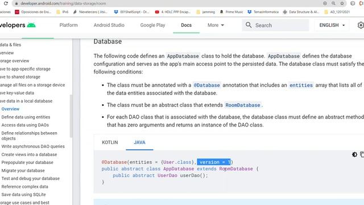This screenshot has width=364, height=205.
Task: Open Create views into a database
Action: (29, 154)
